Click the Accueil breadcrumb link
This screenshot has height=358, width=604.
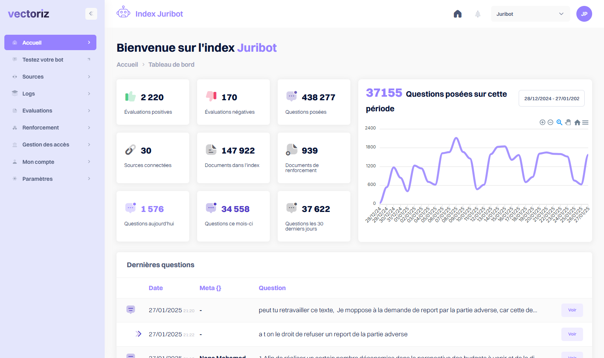[x=127, y=64]
